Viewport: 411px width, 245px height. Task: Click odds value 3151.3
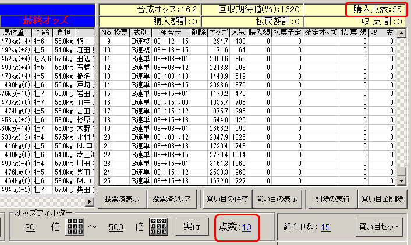coord(219,164)
